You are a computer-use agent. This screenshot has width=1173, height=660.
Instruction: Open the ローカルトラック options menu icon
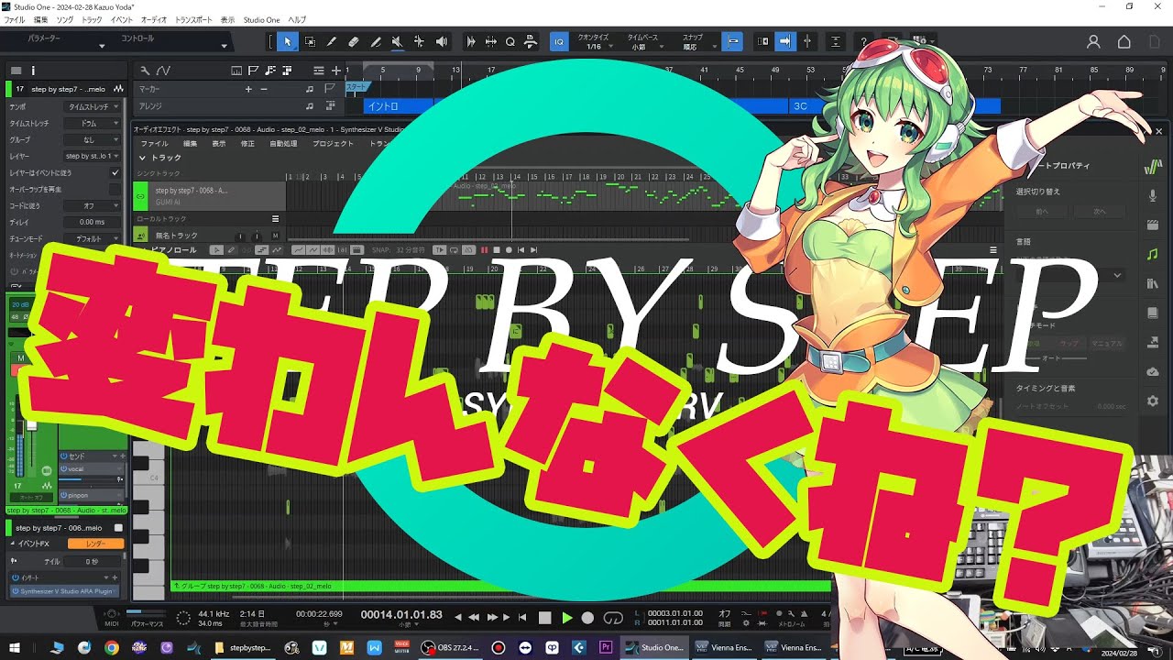[x=276, y=219]
